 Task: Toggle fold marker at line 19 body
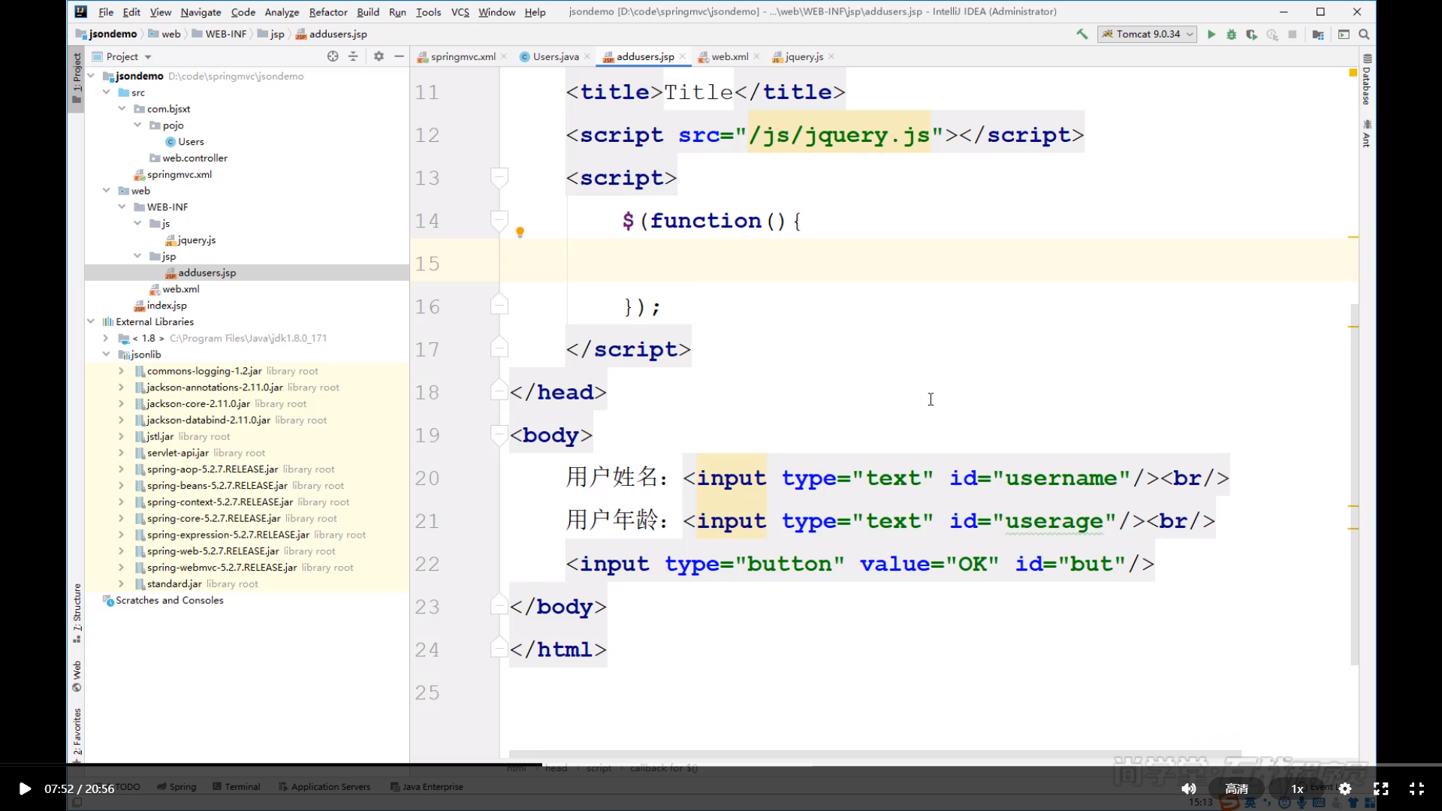click(499, 436)
